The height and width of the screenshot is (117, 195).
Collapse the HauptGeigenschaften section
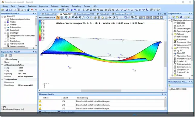pos(2,65)
